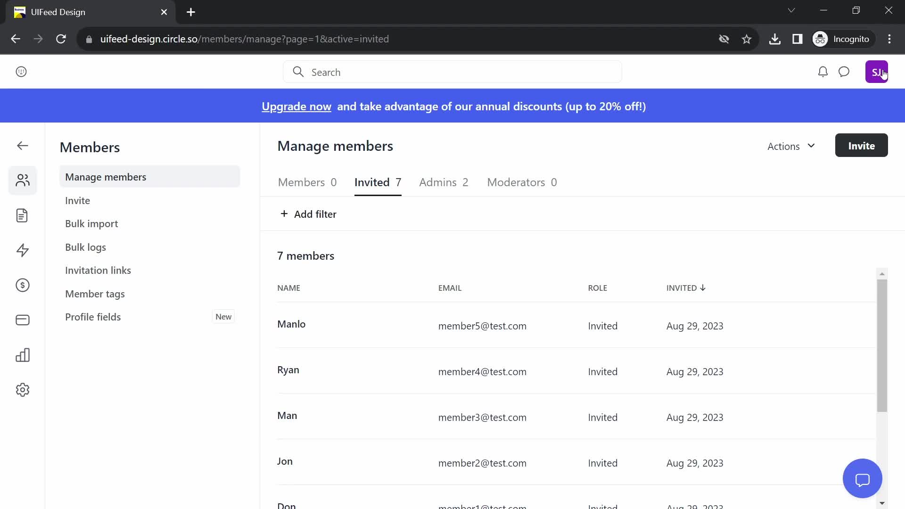905x509 pixels.
Task: Click the search input field
Action: click(453, 72)
